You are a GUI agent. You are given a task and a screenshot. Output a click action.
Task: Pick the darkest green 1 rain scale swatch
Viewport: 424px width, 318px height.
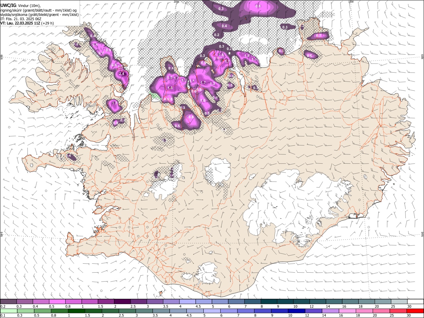coord(77,311)
